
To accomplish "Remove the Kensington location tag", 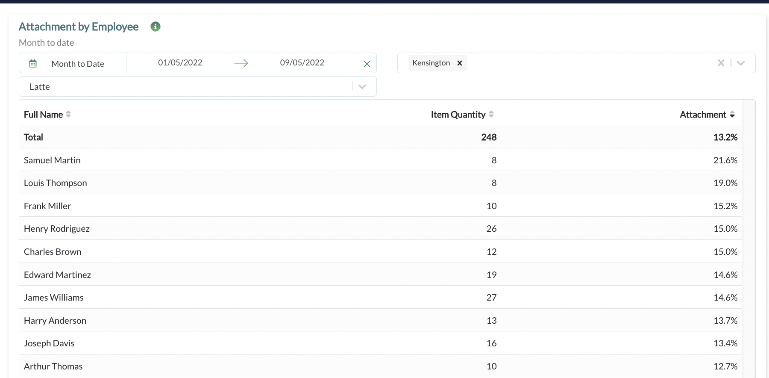I will [x=460, y=63].
